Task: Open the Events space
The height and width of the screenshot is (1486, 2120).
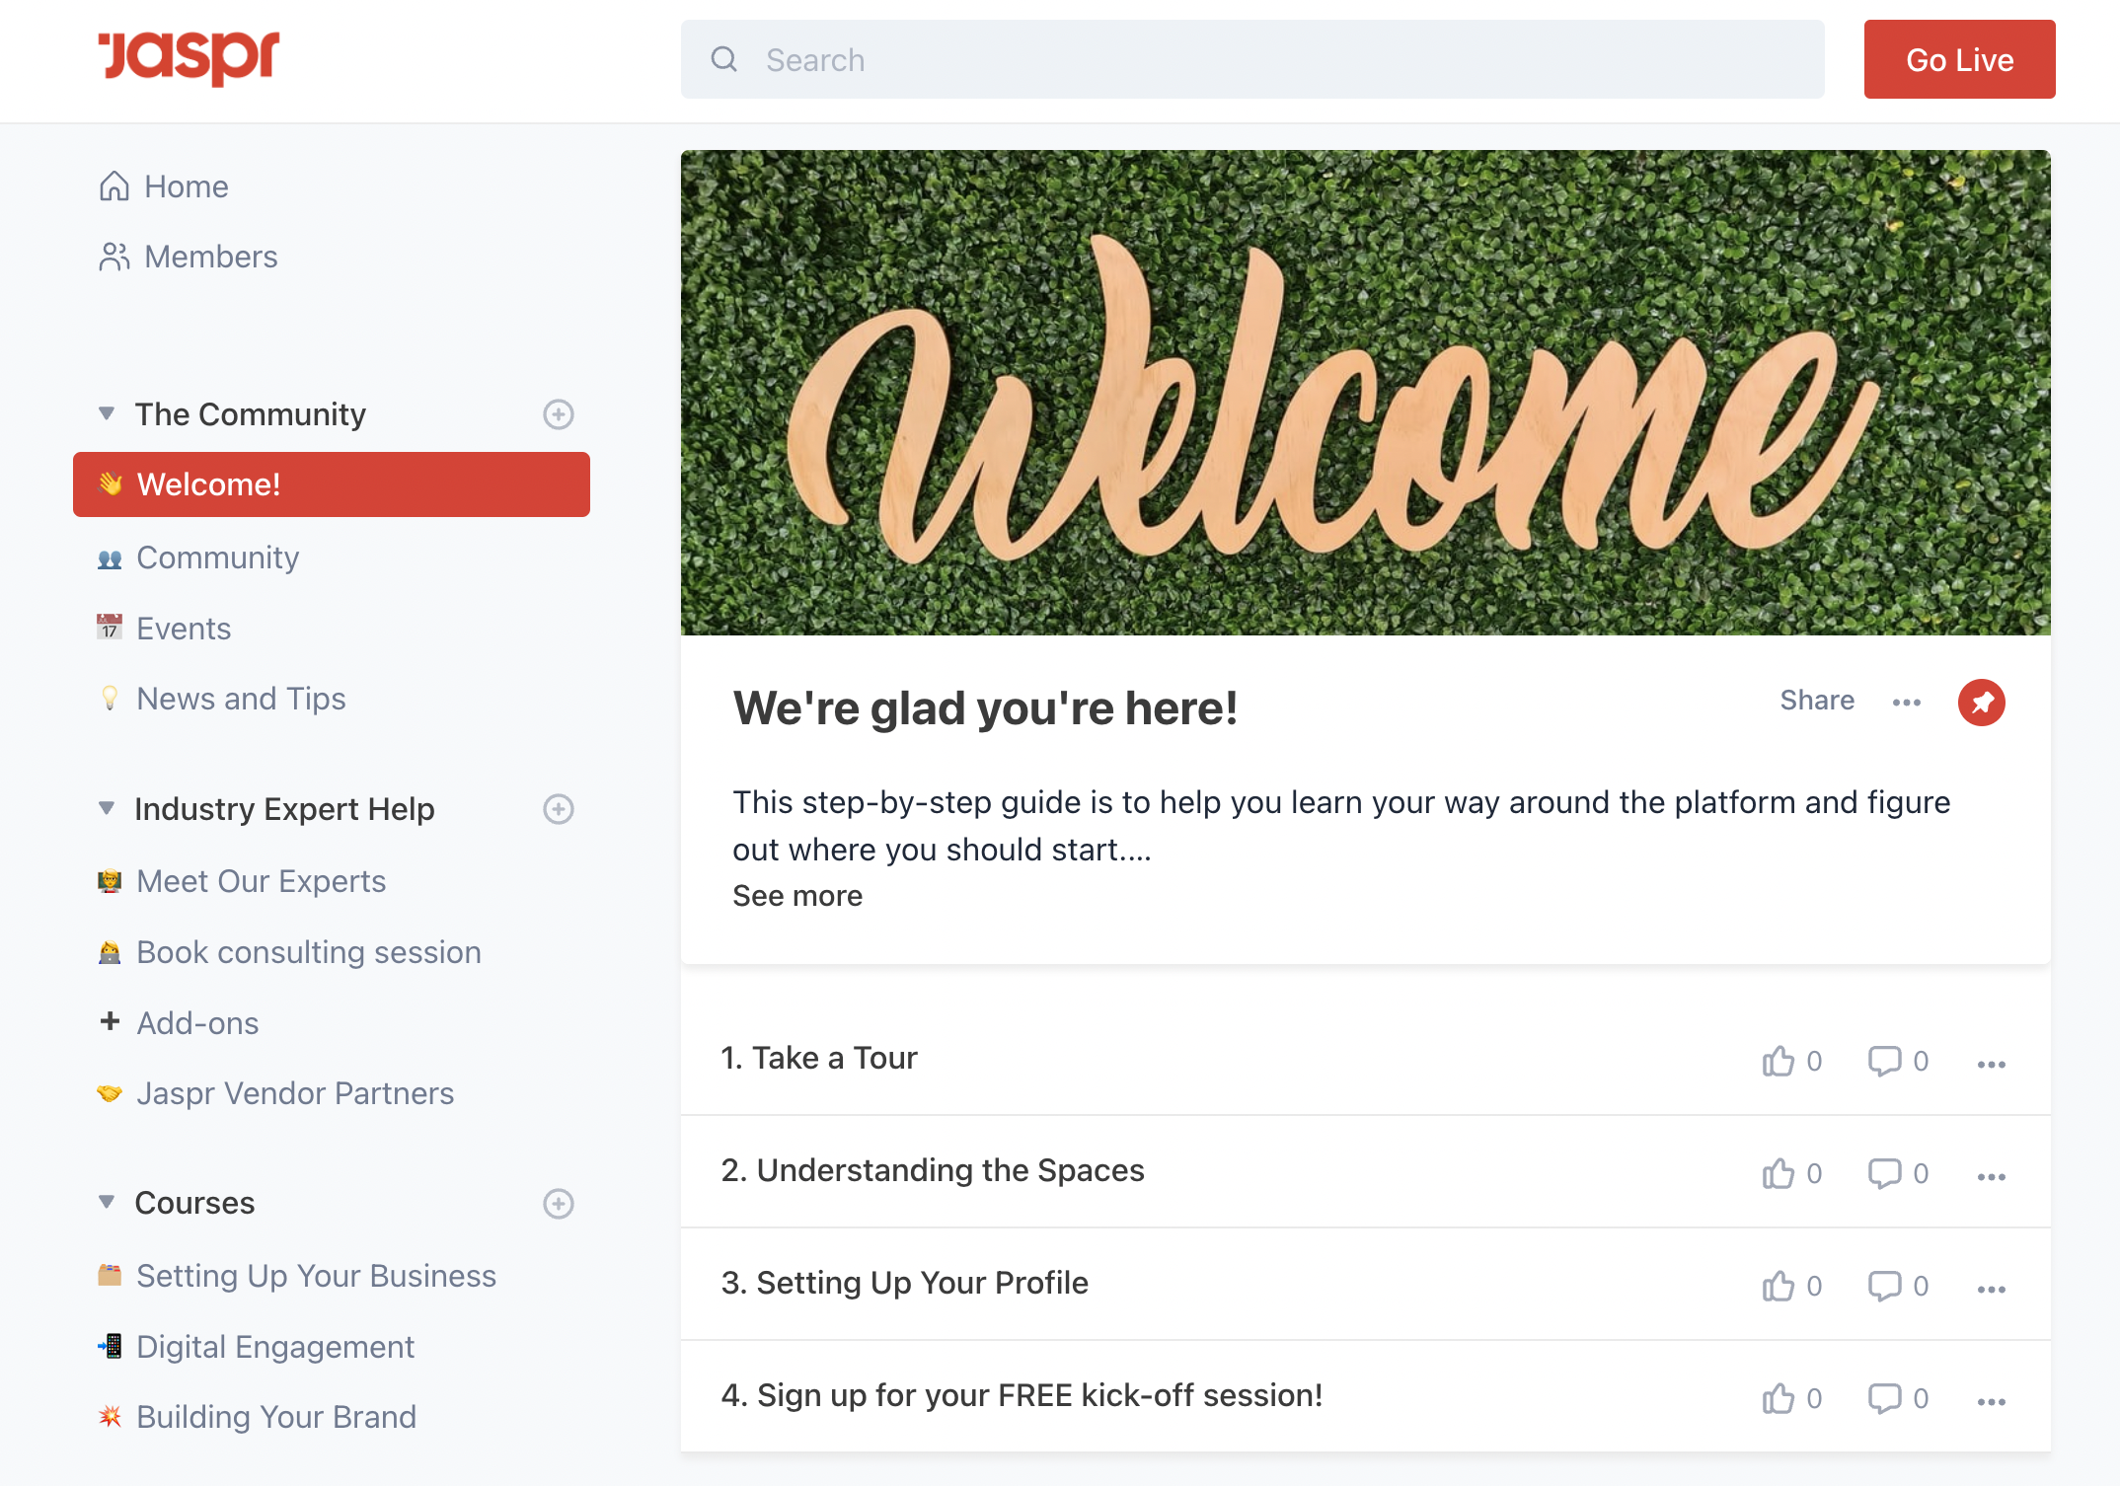Action: coord(184,629)
